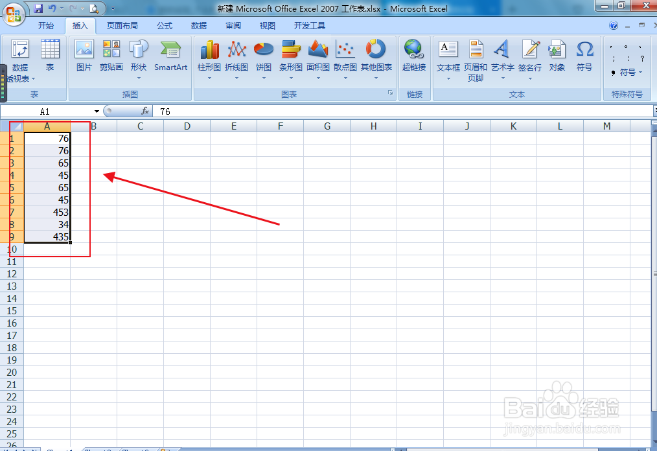The height and width of the screenshot is (451, 657).
Task: Insert a column chart (柱形图)
Action: pos(209,60)
